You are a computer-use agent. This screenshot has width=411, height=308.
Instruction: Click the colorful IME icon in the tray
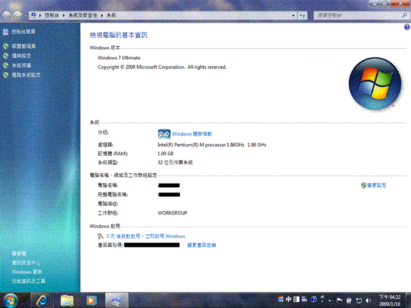click(x=281, y=300)
